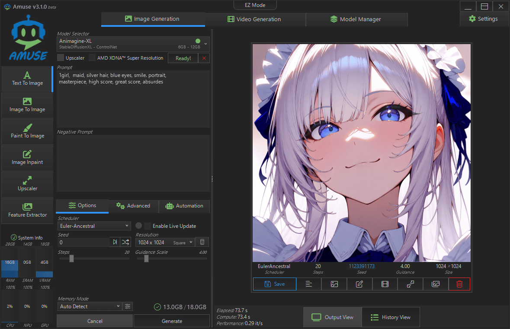Toggle AMD XDNA Super Resolution checkbox
The image size is (510, 329).
click(92, 58)
